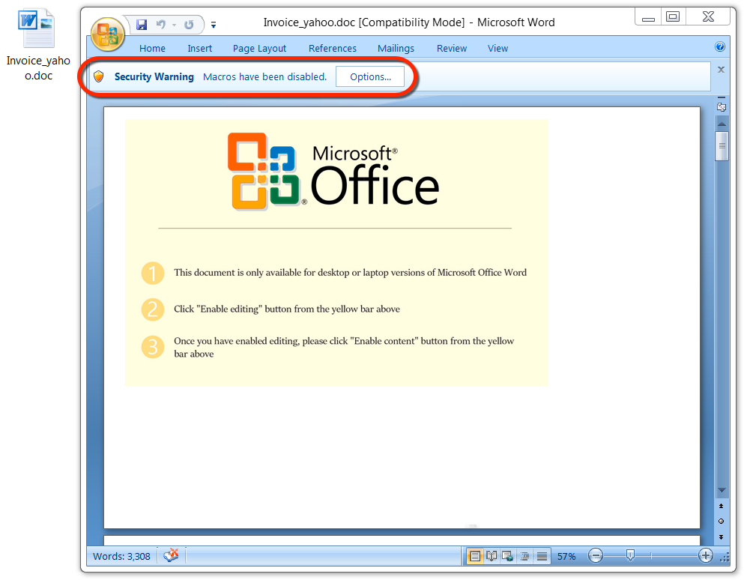The image size is (744, 580).
Task: Open Customize Quick Access Toolbar dropdown
Action: tap(214, 25)
